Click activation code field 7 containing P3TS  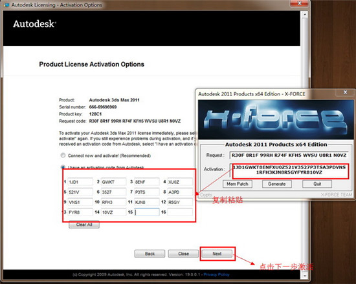click(147, 192)
